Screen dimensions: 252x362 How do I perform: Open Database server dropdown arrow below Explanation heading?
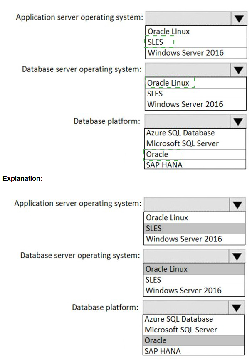coord(237,256)
